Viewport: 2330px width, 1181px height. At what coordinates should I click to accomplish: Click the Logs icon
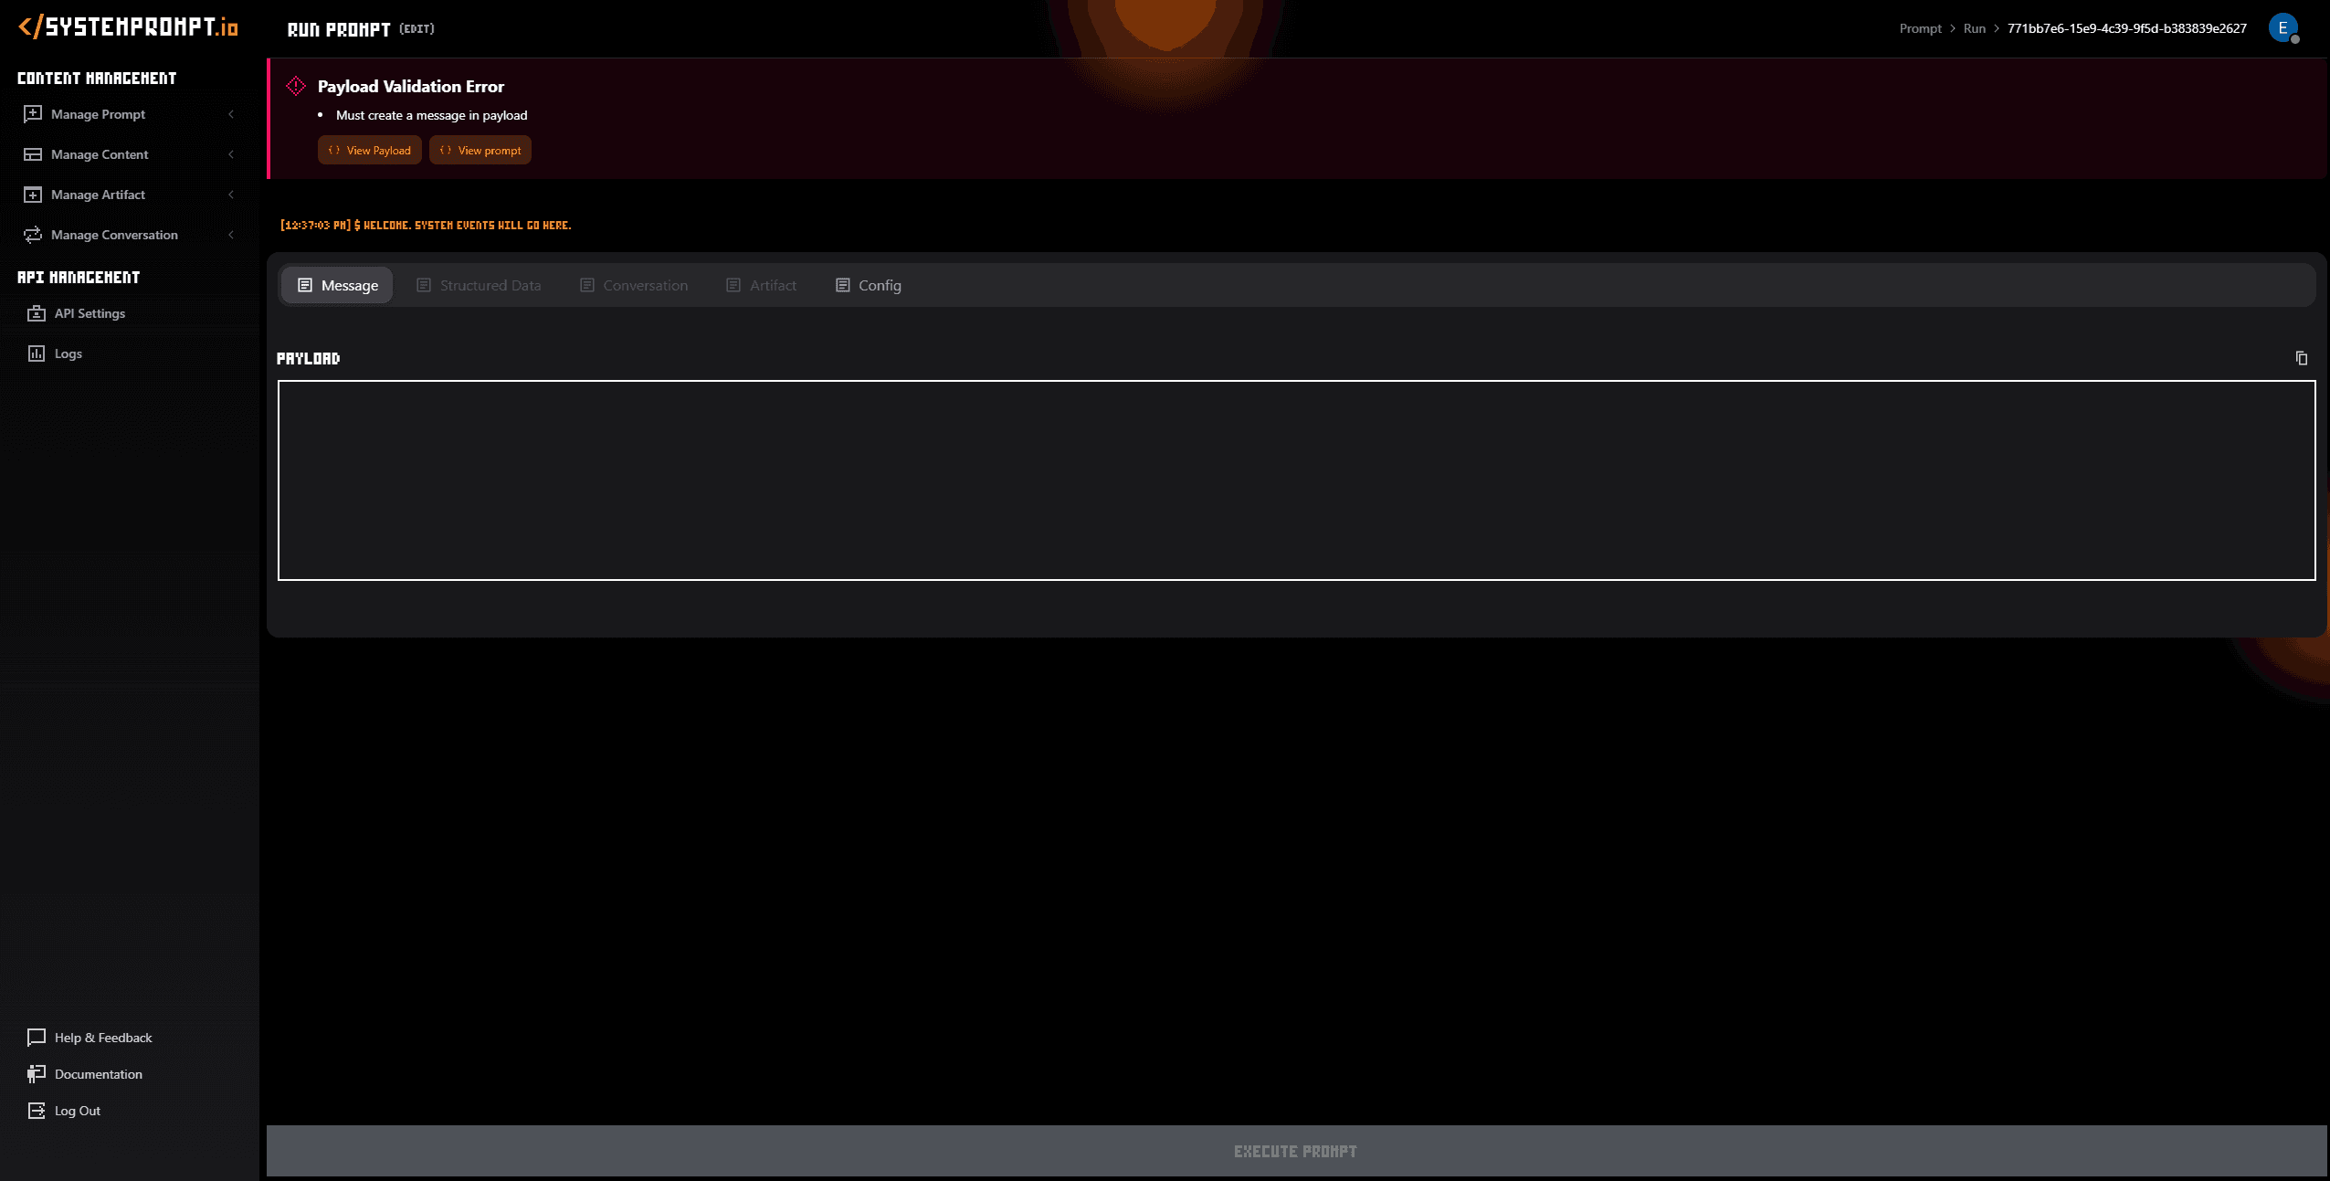37,353
